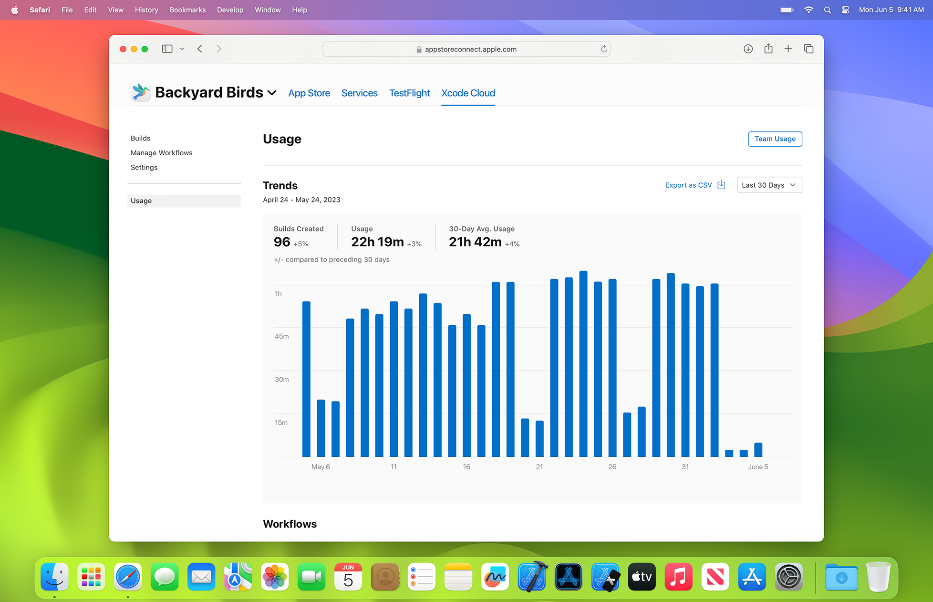The width and height of the screenshot is (933, 602).
Task: Open a new tab with plus icon
Action: [x=788, y=49]
